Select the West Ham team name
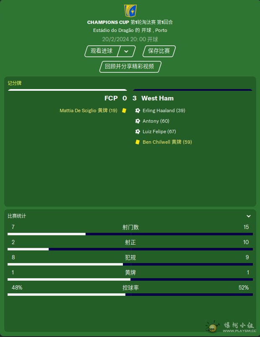The height and width of the screenshot is (337, 260). [157, 98]
